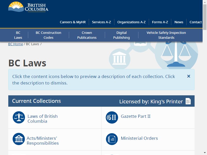Viewport: 207px width, 155px height.
Task: Open the Digital Publishing tab
Action: pos(121,35)
